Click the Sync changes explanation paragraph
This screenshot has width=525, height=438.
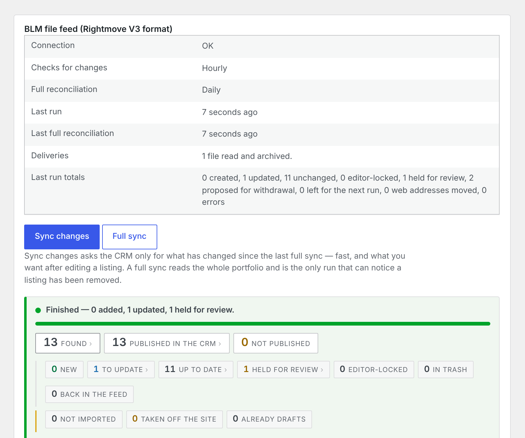215,268
